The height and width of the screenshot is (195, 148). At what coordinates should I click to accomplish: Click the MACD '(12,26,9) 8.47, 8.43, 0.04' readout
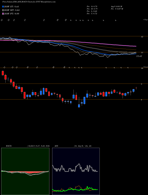click(x=38, y=146)
